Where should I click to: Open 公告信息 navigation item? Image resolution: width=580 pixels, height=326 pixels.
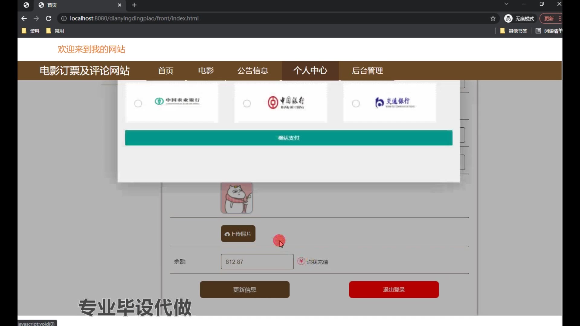pyautogui.click(x=253, y=71)
